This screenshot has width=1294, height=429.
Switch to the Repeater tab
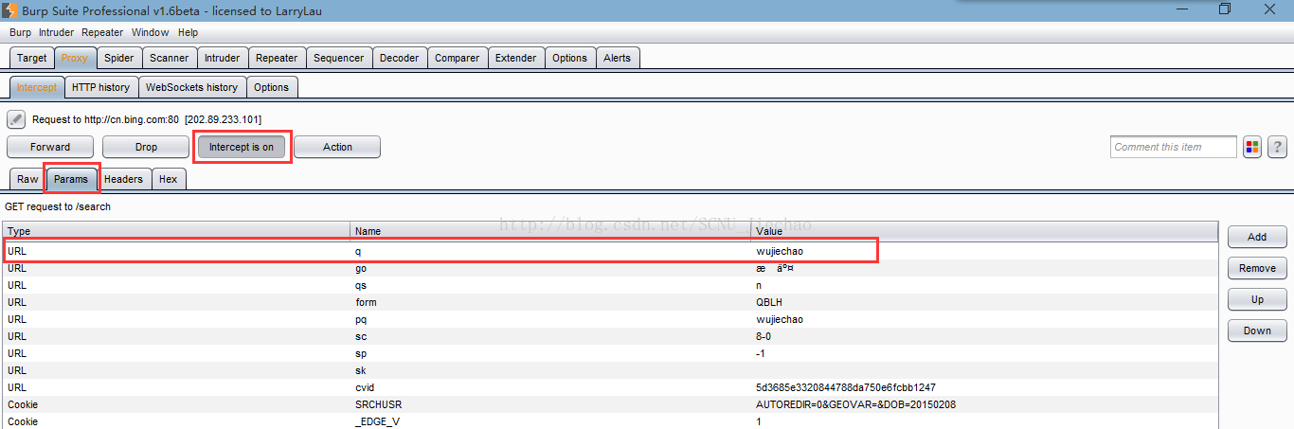click(277, 58)
